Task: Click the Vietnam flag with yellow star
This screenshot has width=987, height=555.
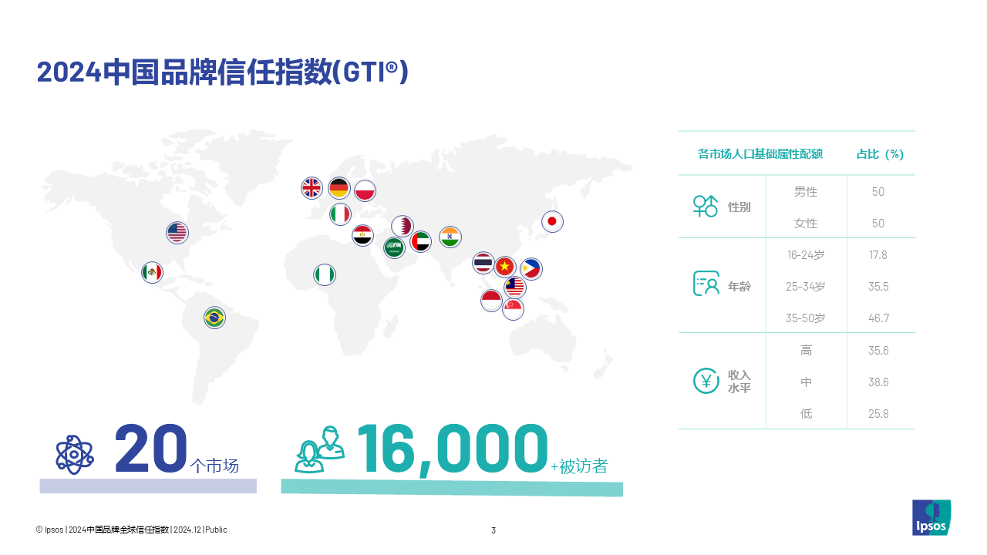Action: click(x=505, y=267)
